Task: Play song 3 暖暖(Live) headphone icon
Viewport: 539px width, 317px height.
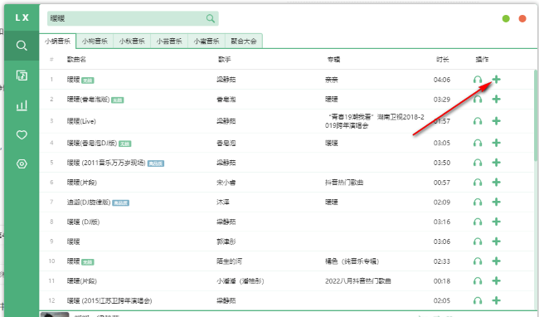Action: [478, 121]
